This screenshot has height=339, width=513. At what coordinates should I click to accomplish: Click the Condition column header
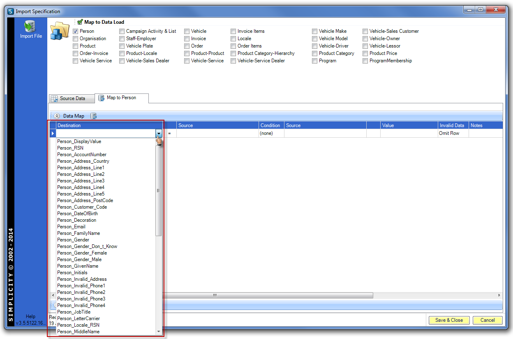coord(271,125)
